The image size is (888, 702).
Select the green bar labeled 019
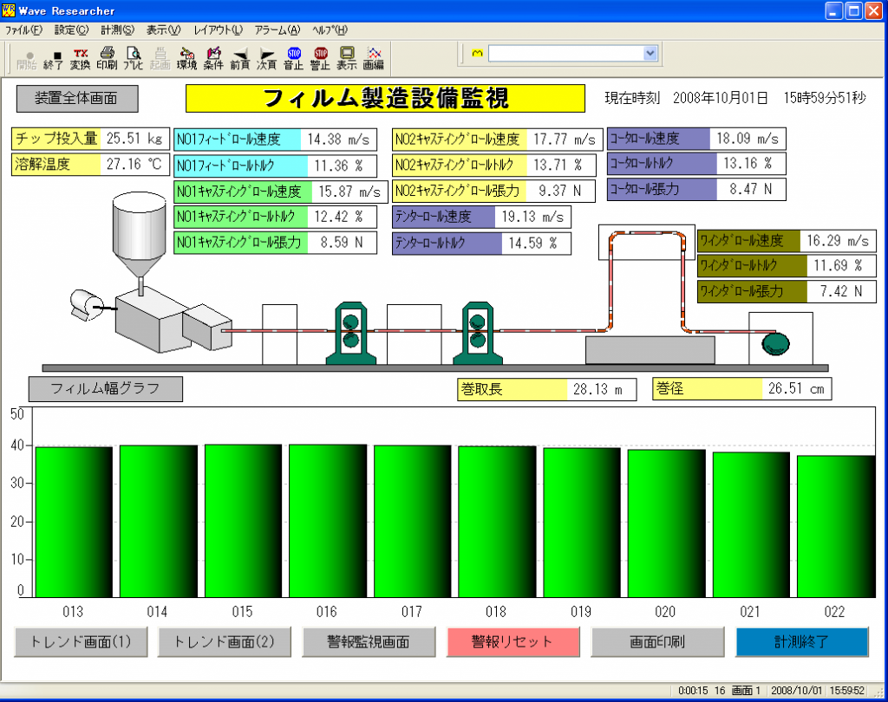(x=582, y=523)
